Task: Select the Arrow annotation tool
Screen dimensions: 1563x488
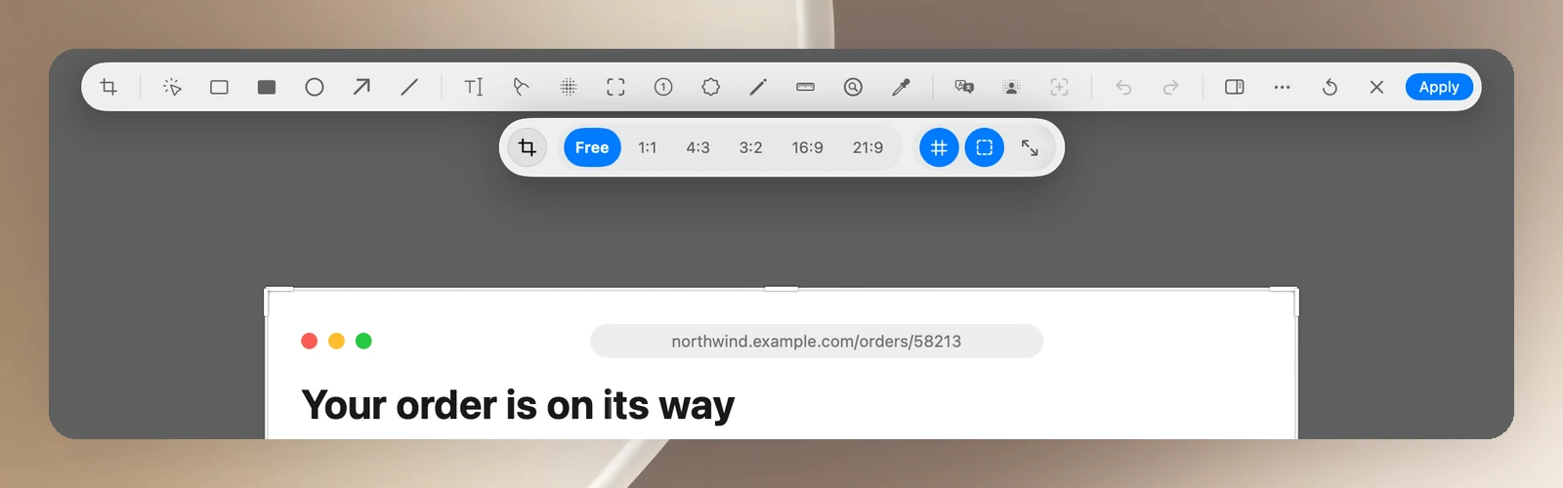Action: [361, 87]
